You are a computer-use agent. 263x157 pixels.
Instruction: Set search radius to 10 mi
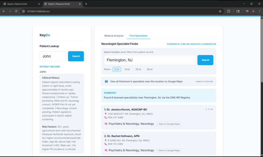pos(127,69)
